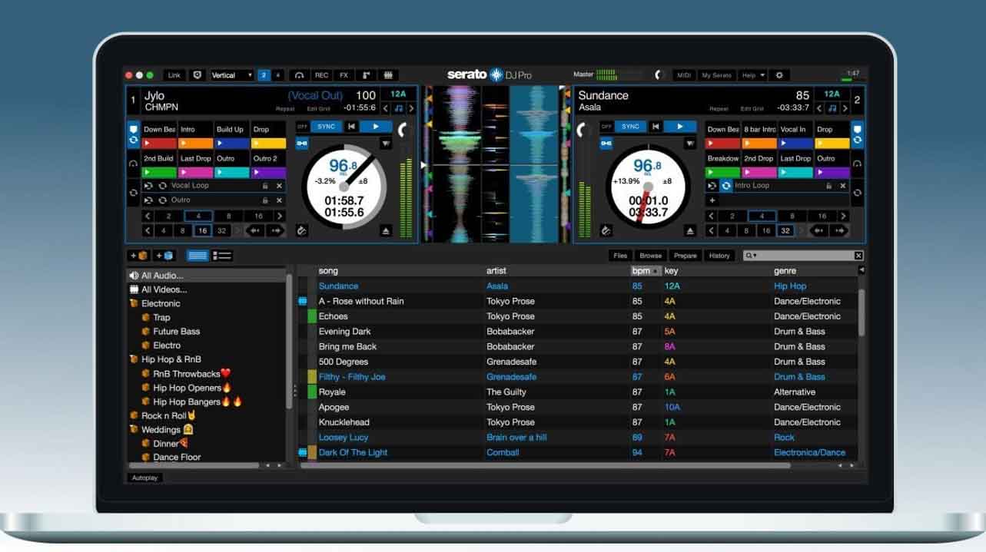This screenshot has height=552, width=986.
Task: Toggle OFF button on the right deck sync
Action: pyautogui.click(x=606, y=126)
